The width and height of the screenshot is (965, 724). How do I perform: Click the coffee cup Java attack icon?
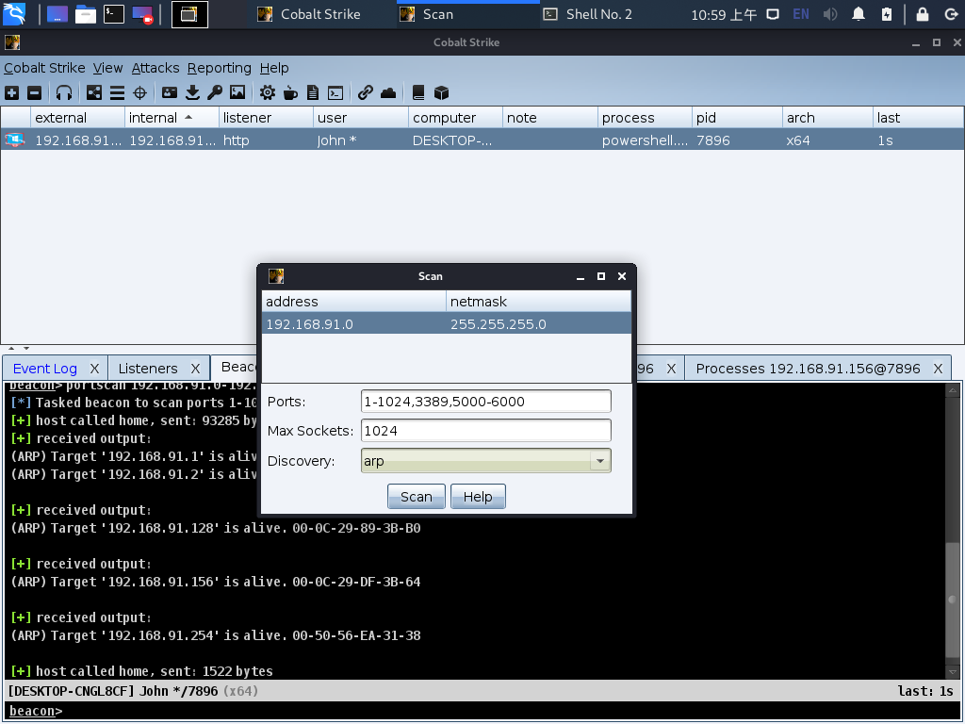290,92
